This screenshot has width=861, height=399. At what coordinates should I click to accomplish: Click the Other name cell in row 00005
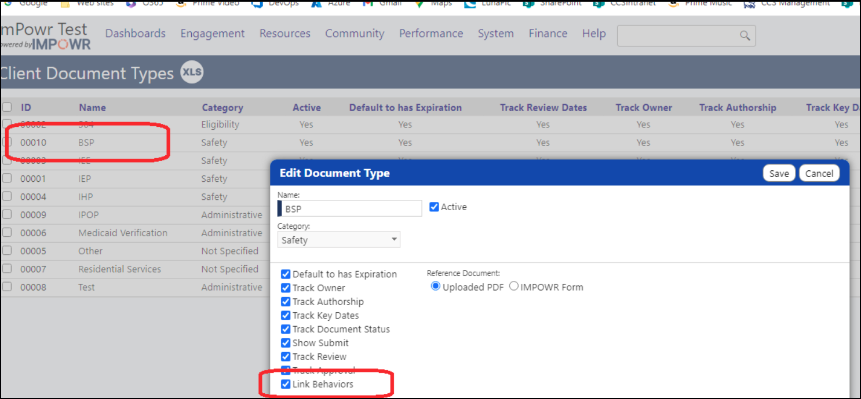[x=90, y=251]
